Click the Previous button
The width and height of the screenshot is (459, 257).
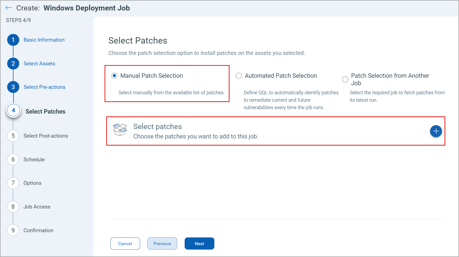click(162, 243)
